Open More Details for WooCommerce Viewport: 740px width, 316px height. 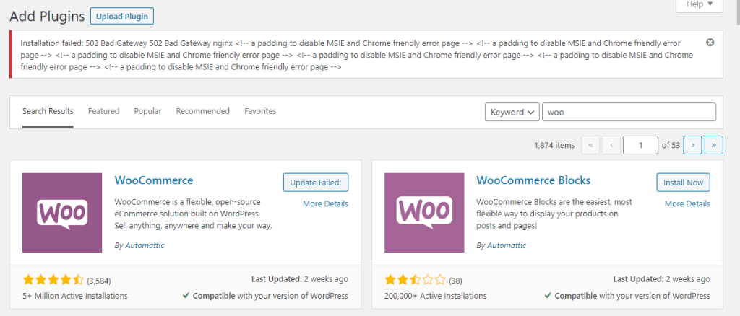coord(326,204)
